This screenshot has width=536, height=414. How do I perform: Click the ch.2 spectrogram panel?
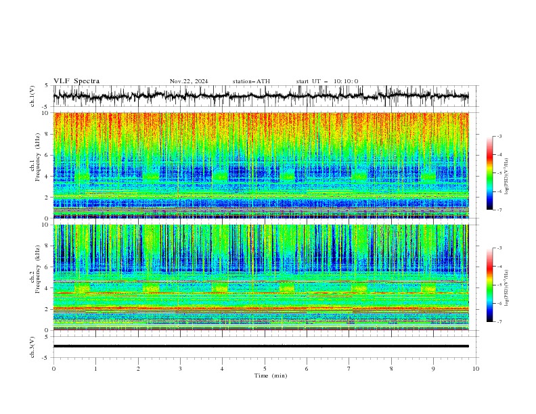(x=261, y=277)
